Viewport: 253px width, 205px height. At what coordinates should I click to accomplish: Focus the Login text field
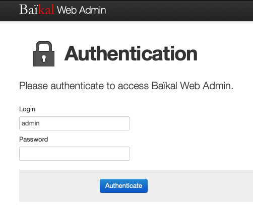tap(75, 123)
